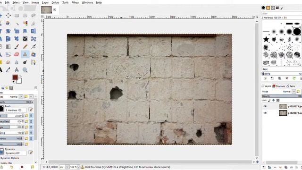Raise layer with up arrow button

[275, 168]
